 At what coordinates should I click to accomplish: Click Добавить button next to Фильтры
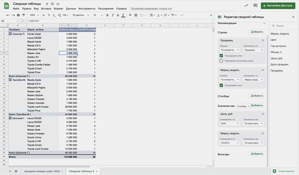257,154
